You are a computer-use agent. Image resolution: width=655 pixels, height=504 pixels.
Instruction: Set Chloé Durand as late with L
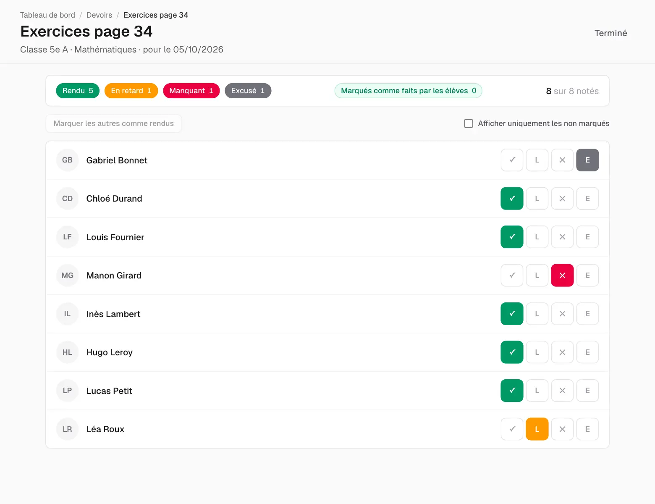537,199
